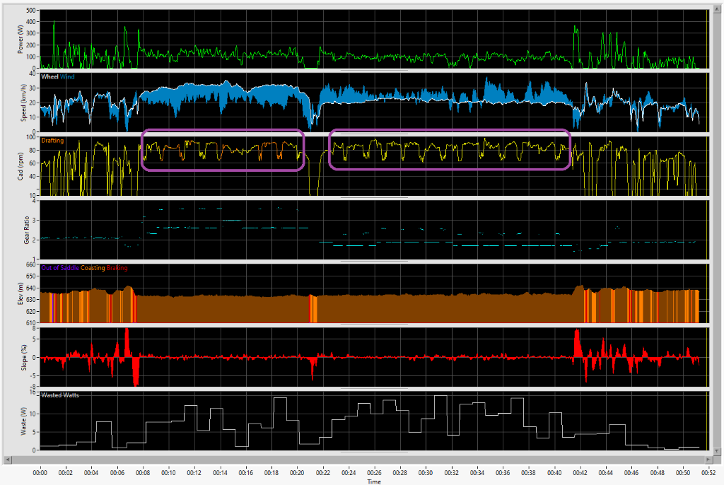This screenshot has height=485, width=724.
Task: Click the Power (W) axis title
Action: coord(21,38)
